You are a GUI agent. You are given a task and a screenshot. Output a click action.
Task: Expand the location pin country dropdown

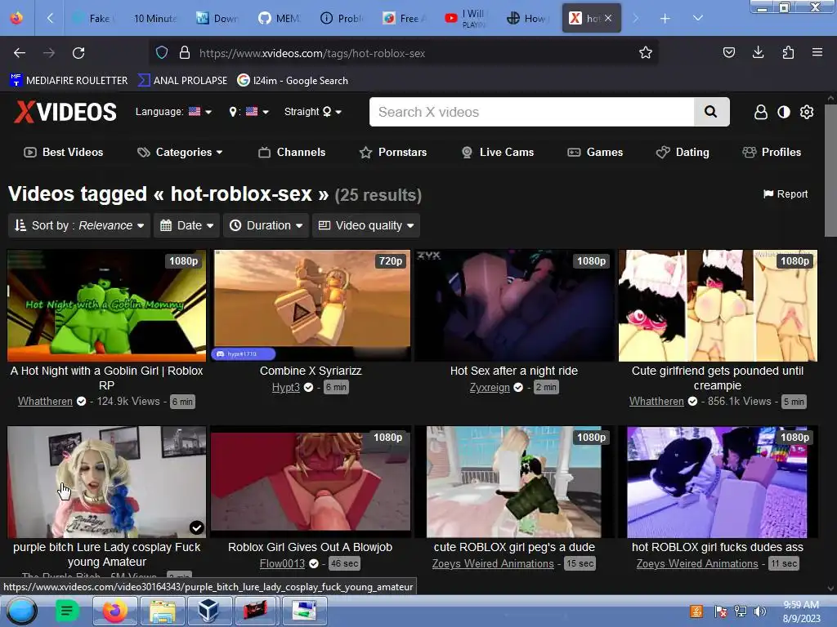pos(248,111)
